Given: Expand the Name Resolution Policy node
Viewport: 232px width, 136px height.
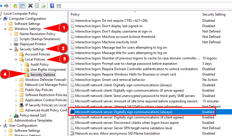Looking at the screenshot, I should coord(11,34).
